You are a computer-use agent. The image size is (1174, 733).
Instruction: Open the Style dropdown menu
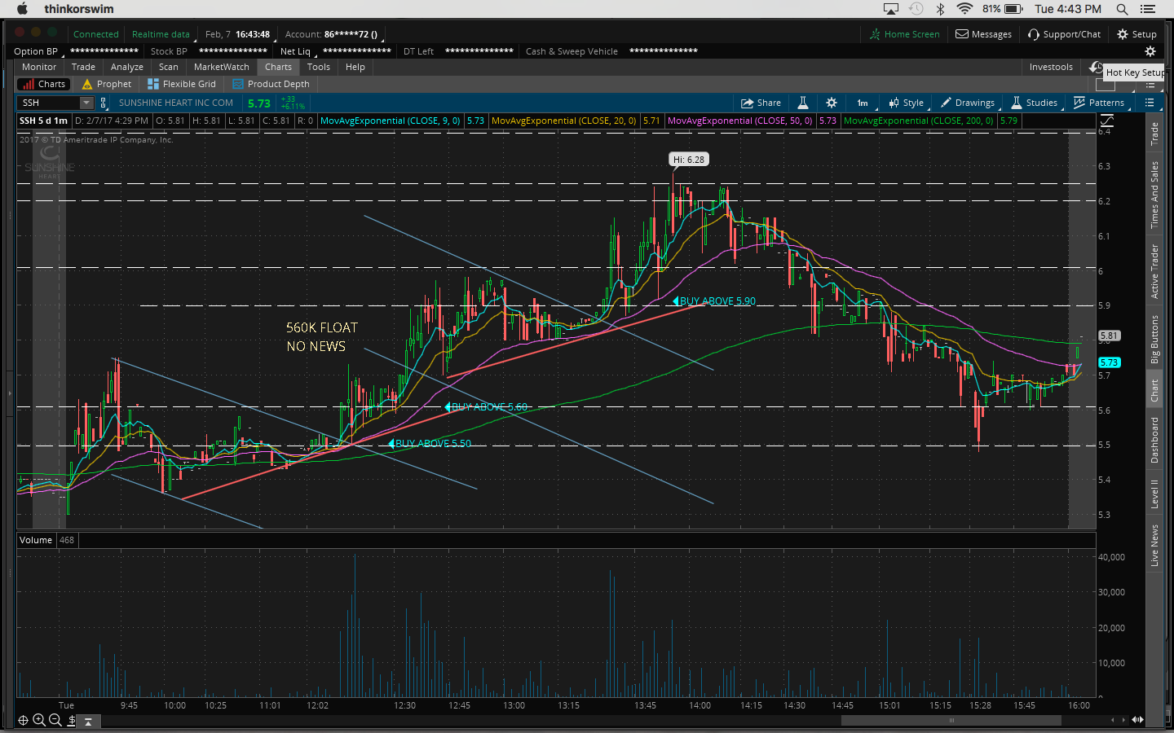(x=906, y=103)
